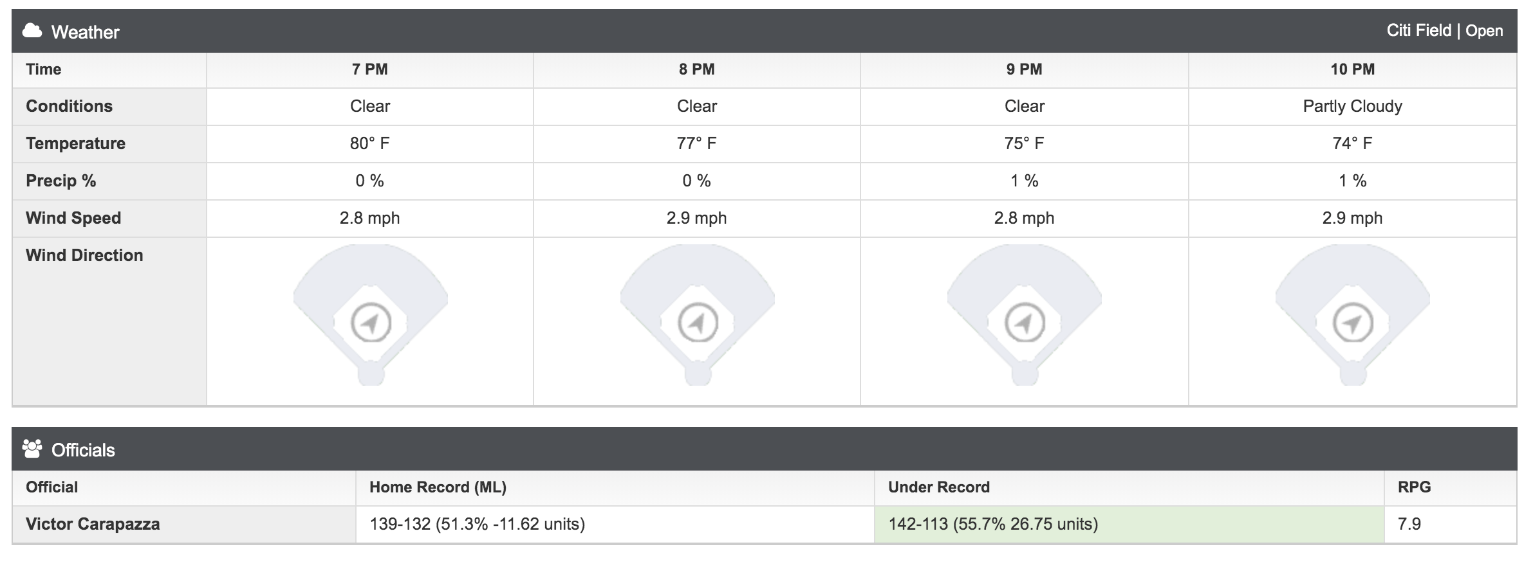This screenshot has width=1524, height=567.
Task: Click the 8 PM wind direction arrow
Action: click(x=698, y=323)
